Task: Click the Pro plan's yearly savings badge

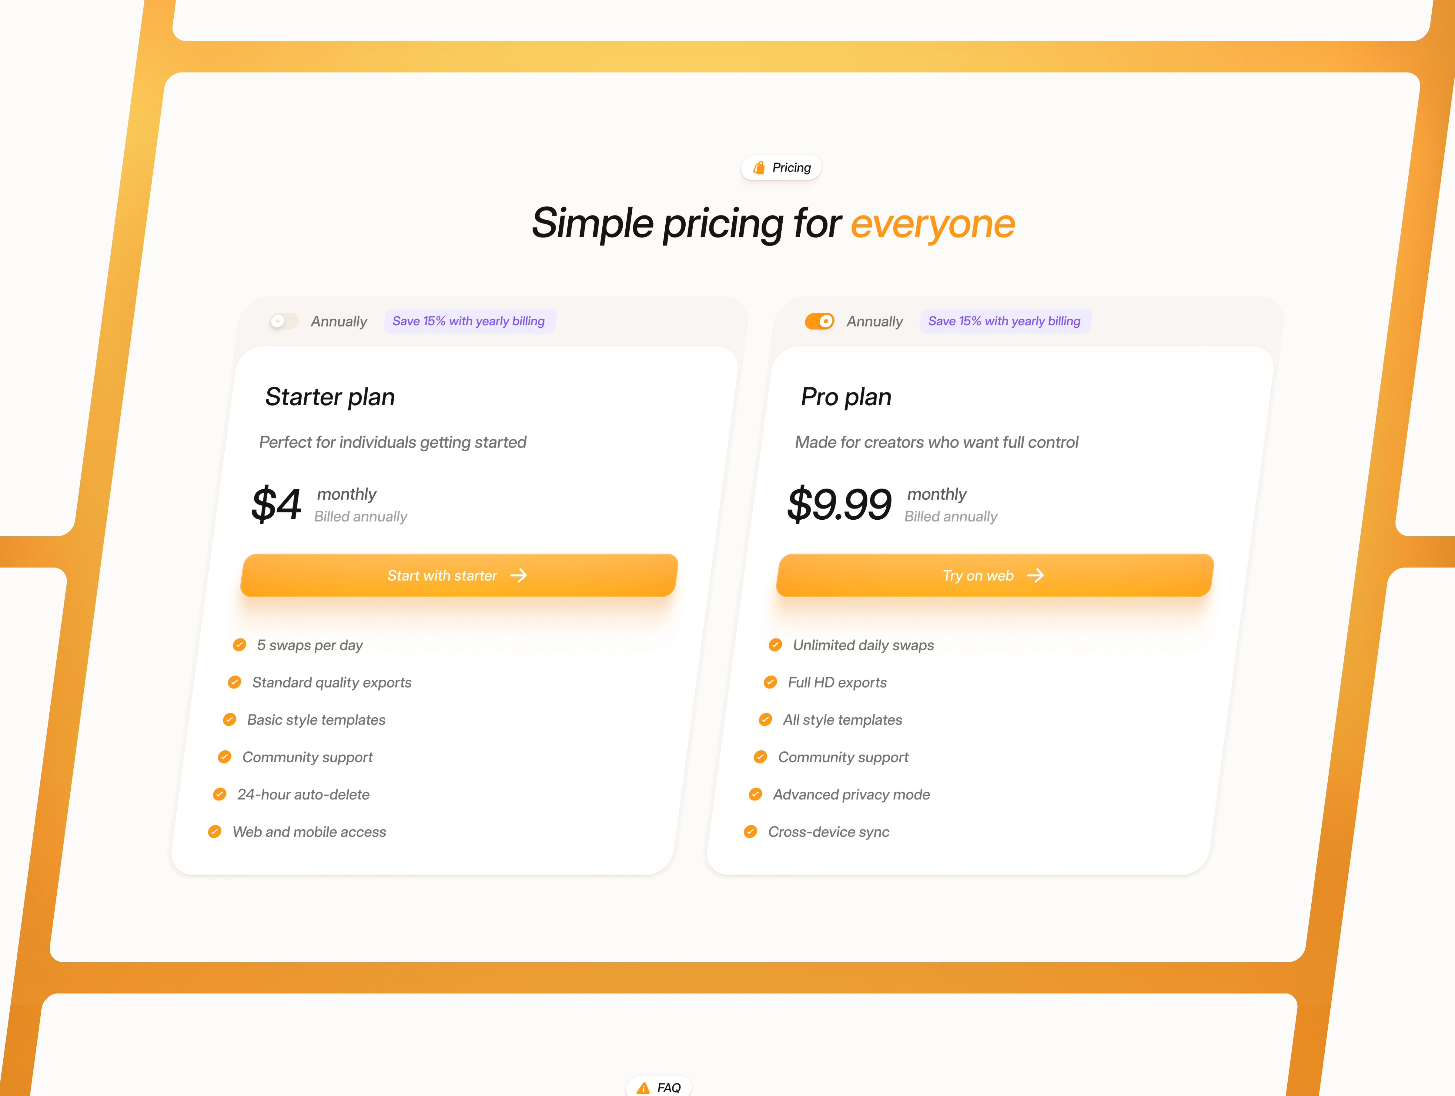Action: pyautogui.click(x=1005, y=321)
